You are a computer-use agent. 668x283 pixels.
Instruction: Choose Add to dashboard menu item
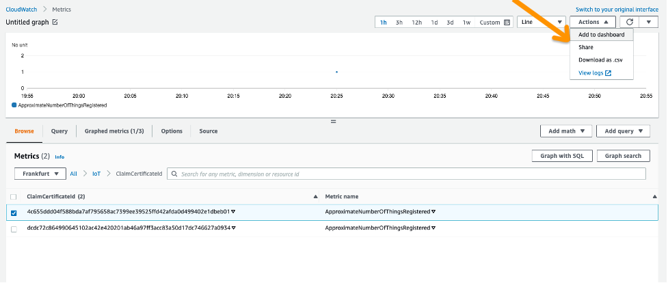click(x=602, y=35)
